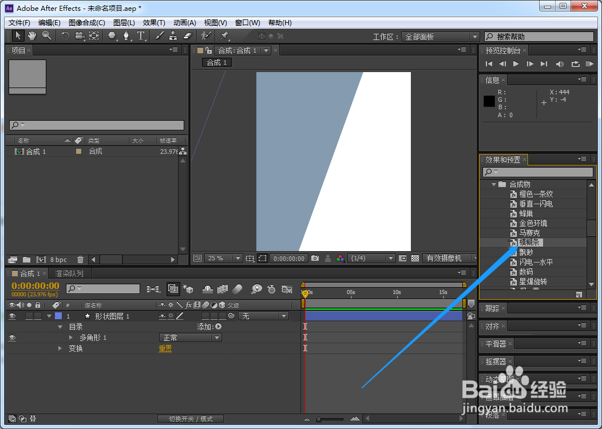Collapse the 合成物 presets folder
The height and width of the screenshot is (429, 602).
click(494, 185)
